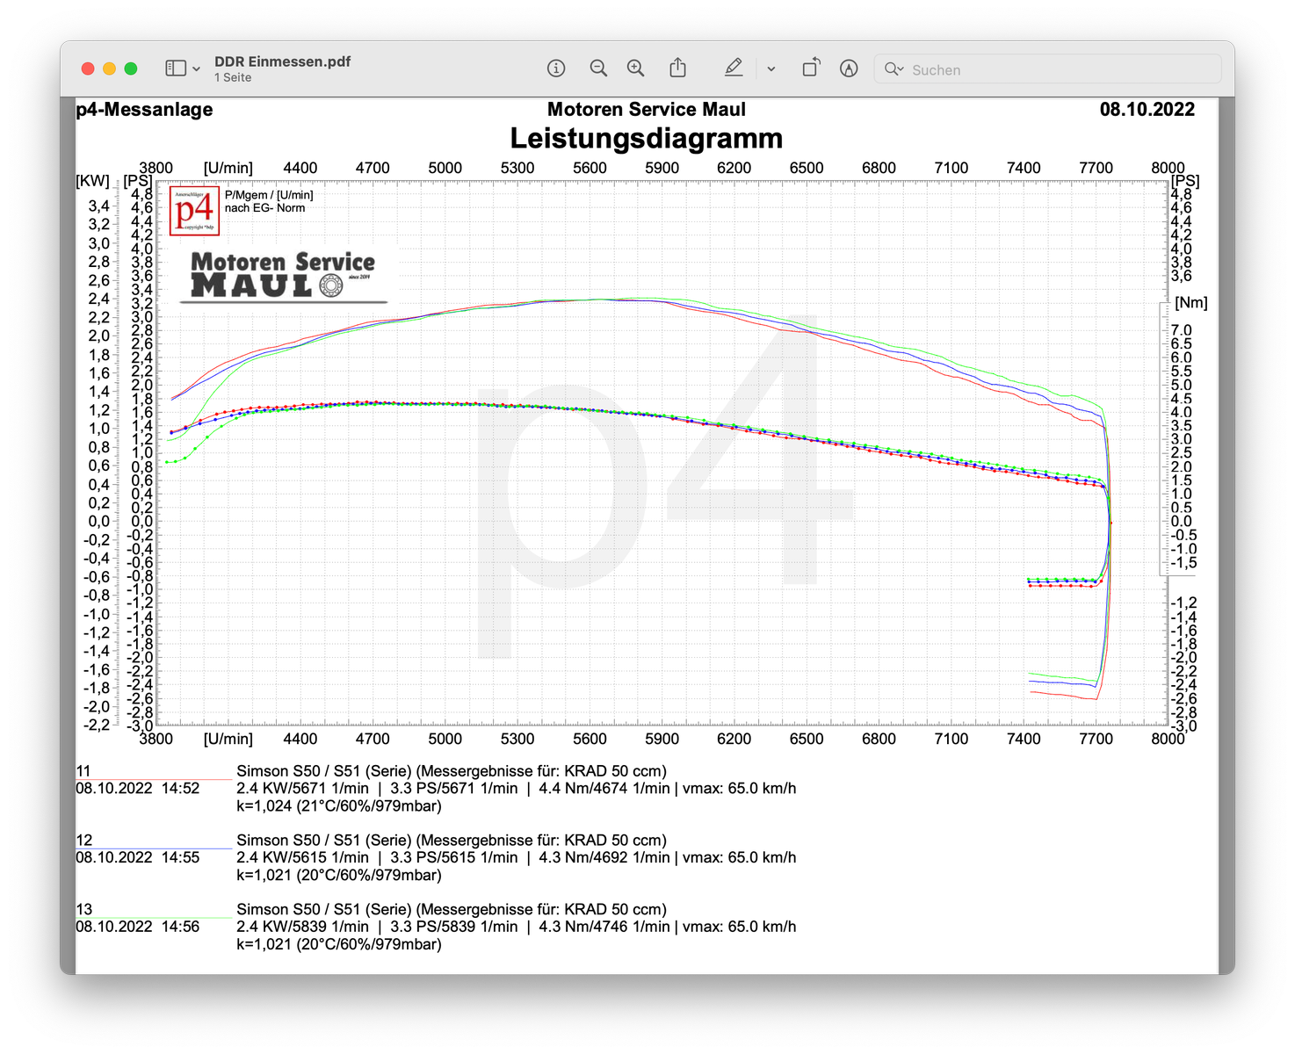The width and height of the screenshot is (1295, 1054).
Task: Click the Leistungsdiagramm heading
Action: 646,139
